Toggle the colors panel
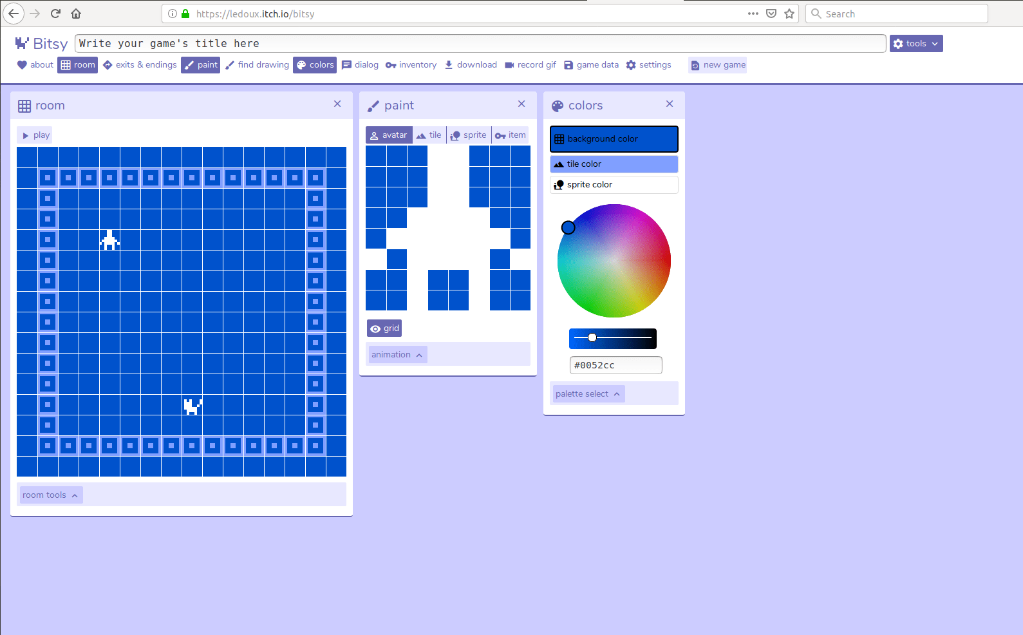 [x=315, y=65]
